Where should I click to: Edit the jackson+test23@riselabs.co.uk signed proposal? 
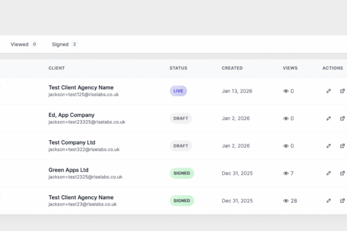(328, 200)
